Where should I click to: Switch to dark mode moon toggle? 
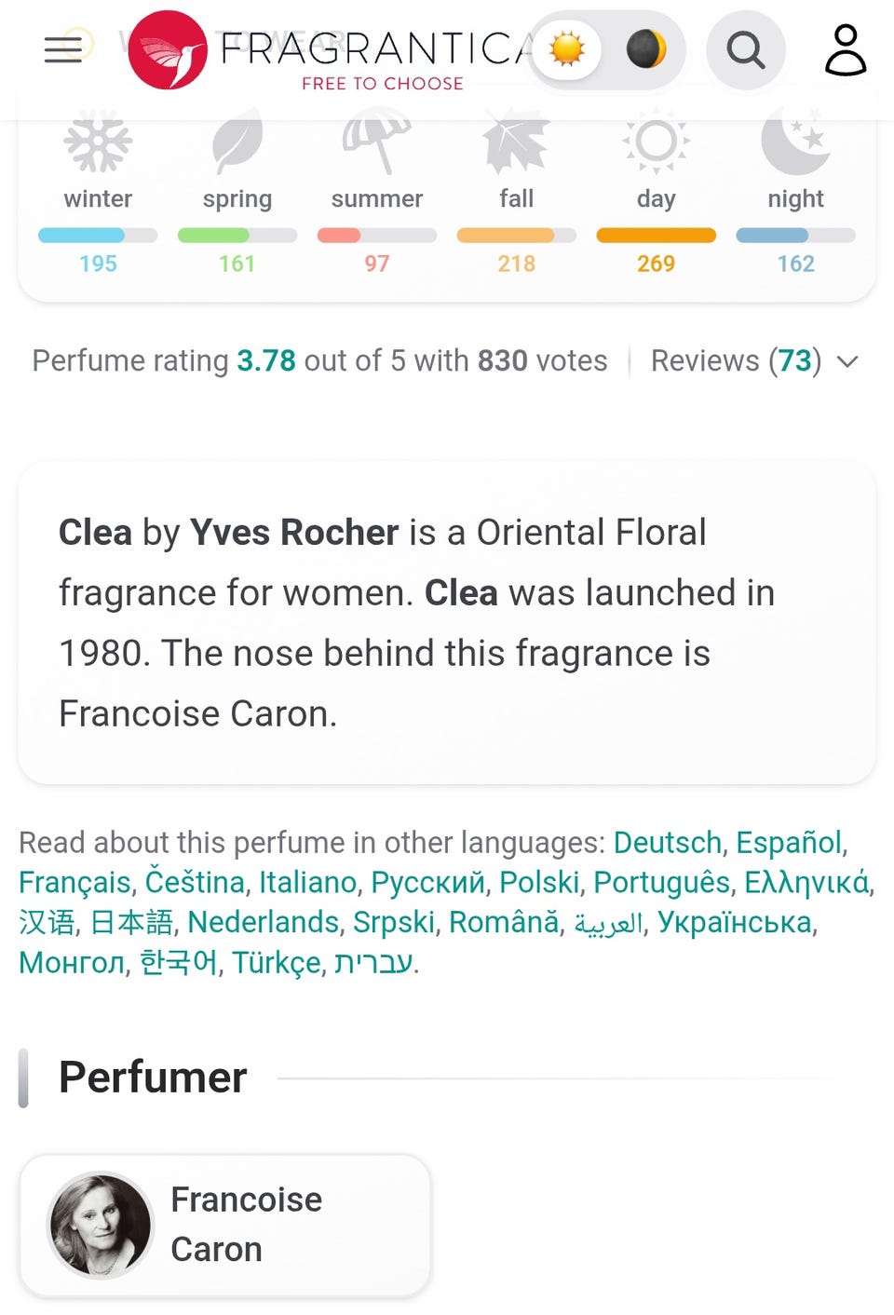coord(645,49)
